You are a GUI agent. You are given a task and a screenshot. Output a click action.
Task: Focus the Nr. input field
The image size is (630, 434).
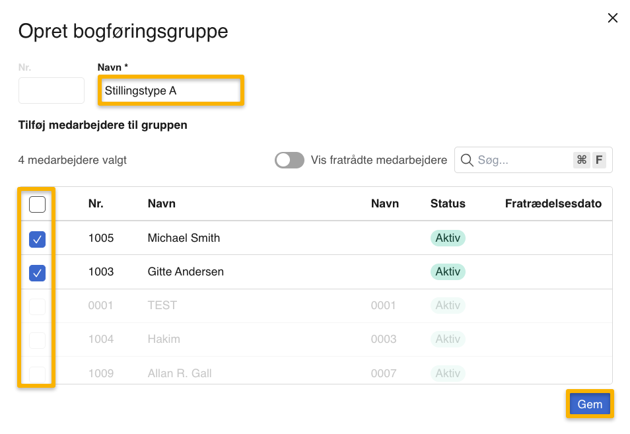pos(52,90)
